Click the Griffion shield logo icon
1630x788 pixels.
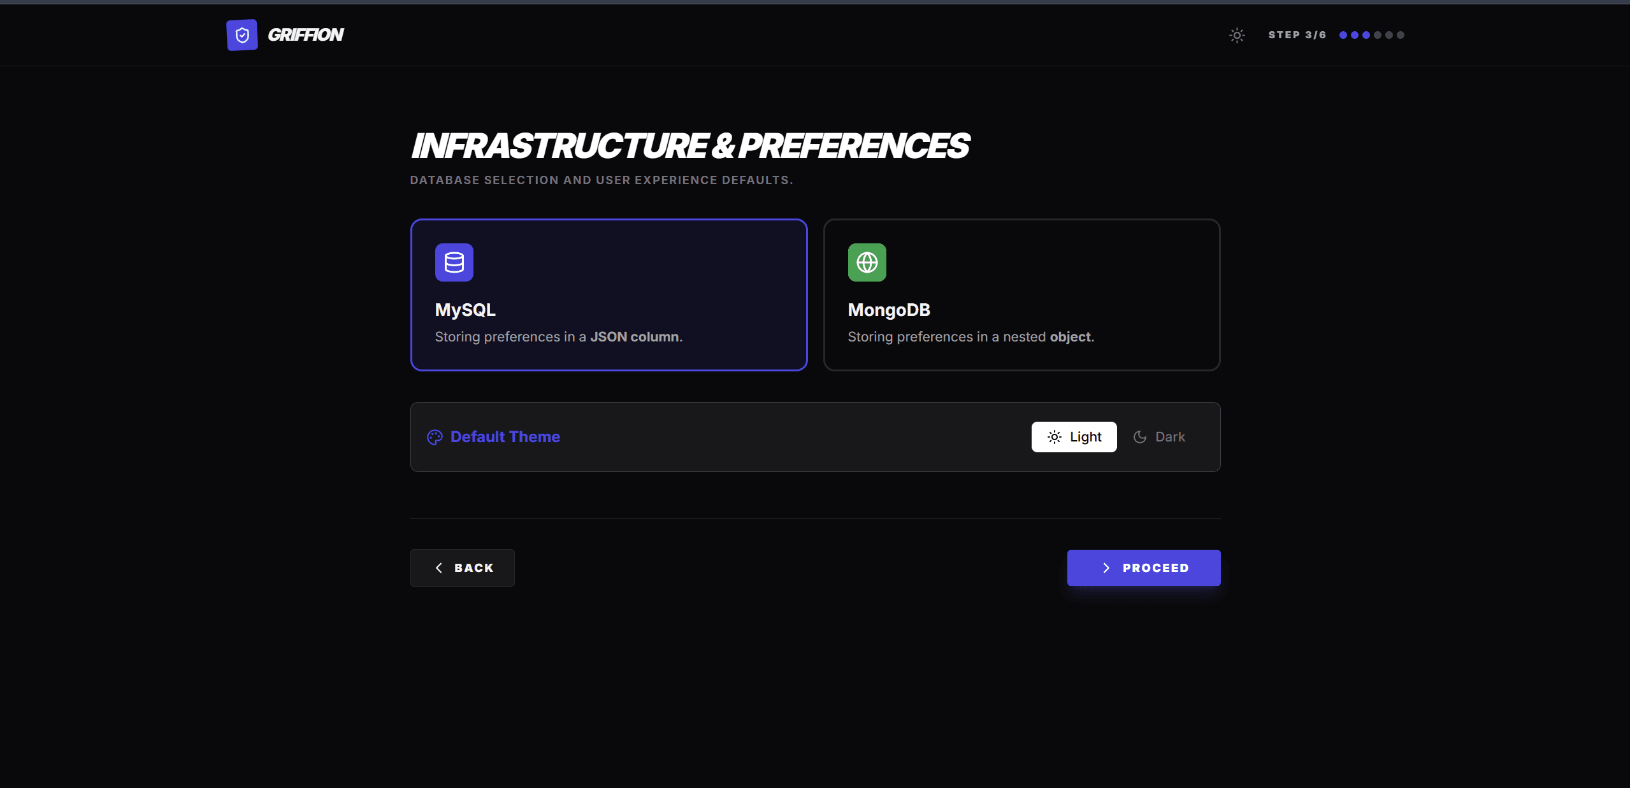pos(242,35)
